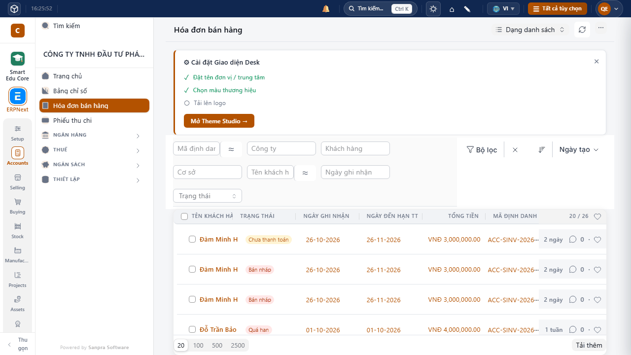This screenshot has height=355, width=631.
Task: Open Bảng chỉ số in sidebar
Action: coord(94,91)
